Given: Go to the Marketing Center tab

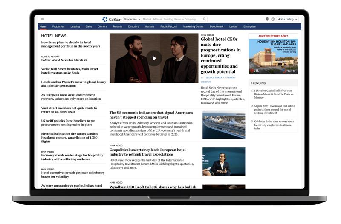Looking at the screenshot, I should pyautogui.click(x=193, y=26).
